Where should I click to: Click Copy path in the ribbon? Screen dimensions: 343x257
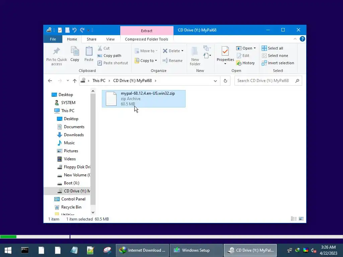click(110, 56)
